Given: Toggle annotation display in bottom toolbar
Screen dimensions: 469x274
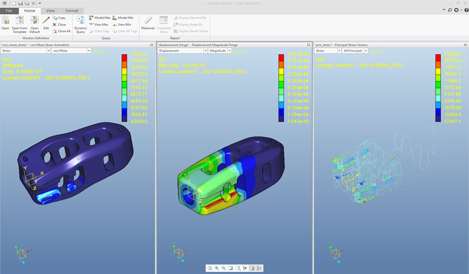Looking at the screenshot, I should (x=252, y=268).
